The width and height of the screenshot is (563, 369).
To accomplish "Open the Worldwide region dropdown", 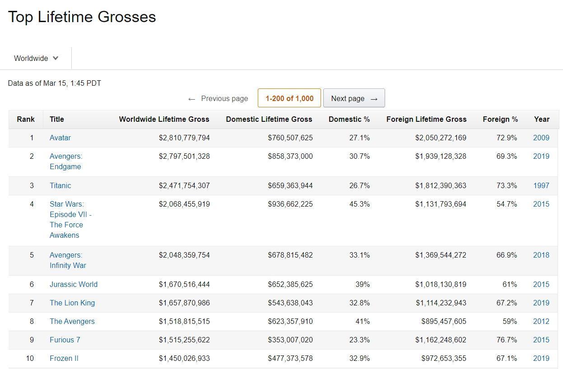I will 36,58.
